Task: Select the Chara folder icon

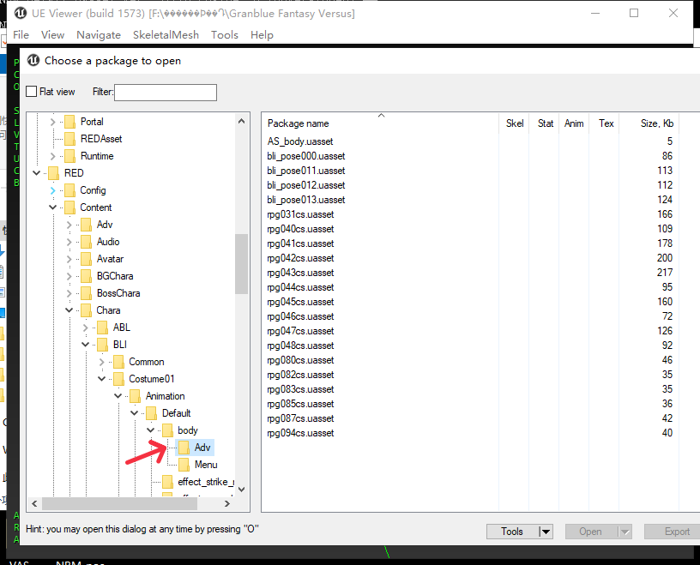Action: pos(86,310)
